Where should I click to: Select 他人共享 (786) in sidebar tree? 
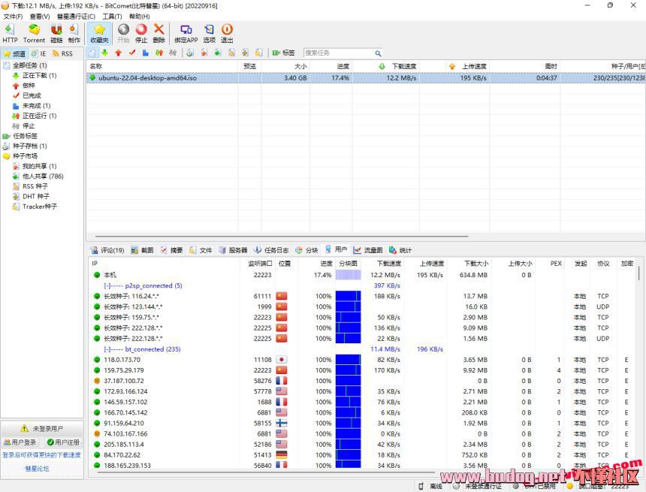pyautogui.click(x=42, y=176)
